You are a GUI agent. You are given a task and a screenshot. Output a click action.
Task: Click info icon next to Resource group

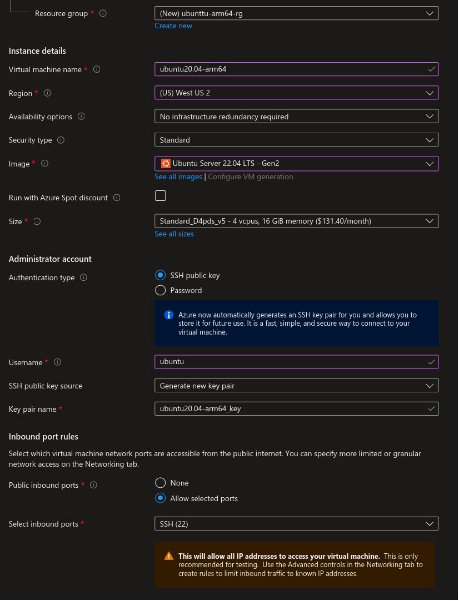103,13
